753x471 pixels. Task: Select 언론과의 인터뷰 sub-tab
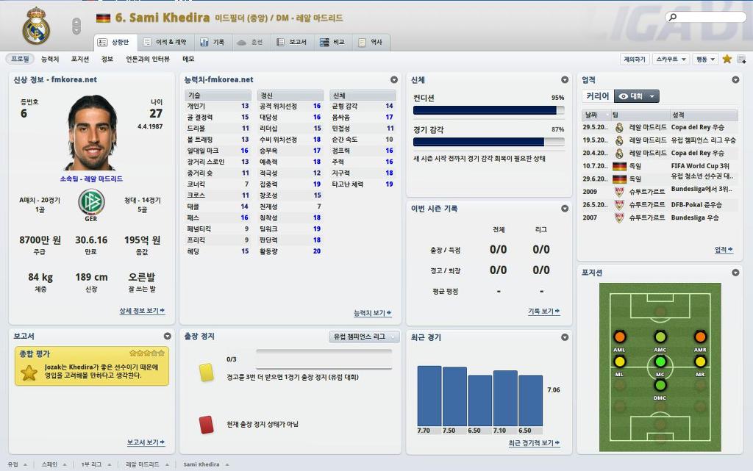[148, 59]
